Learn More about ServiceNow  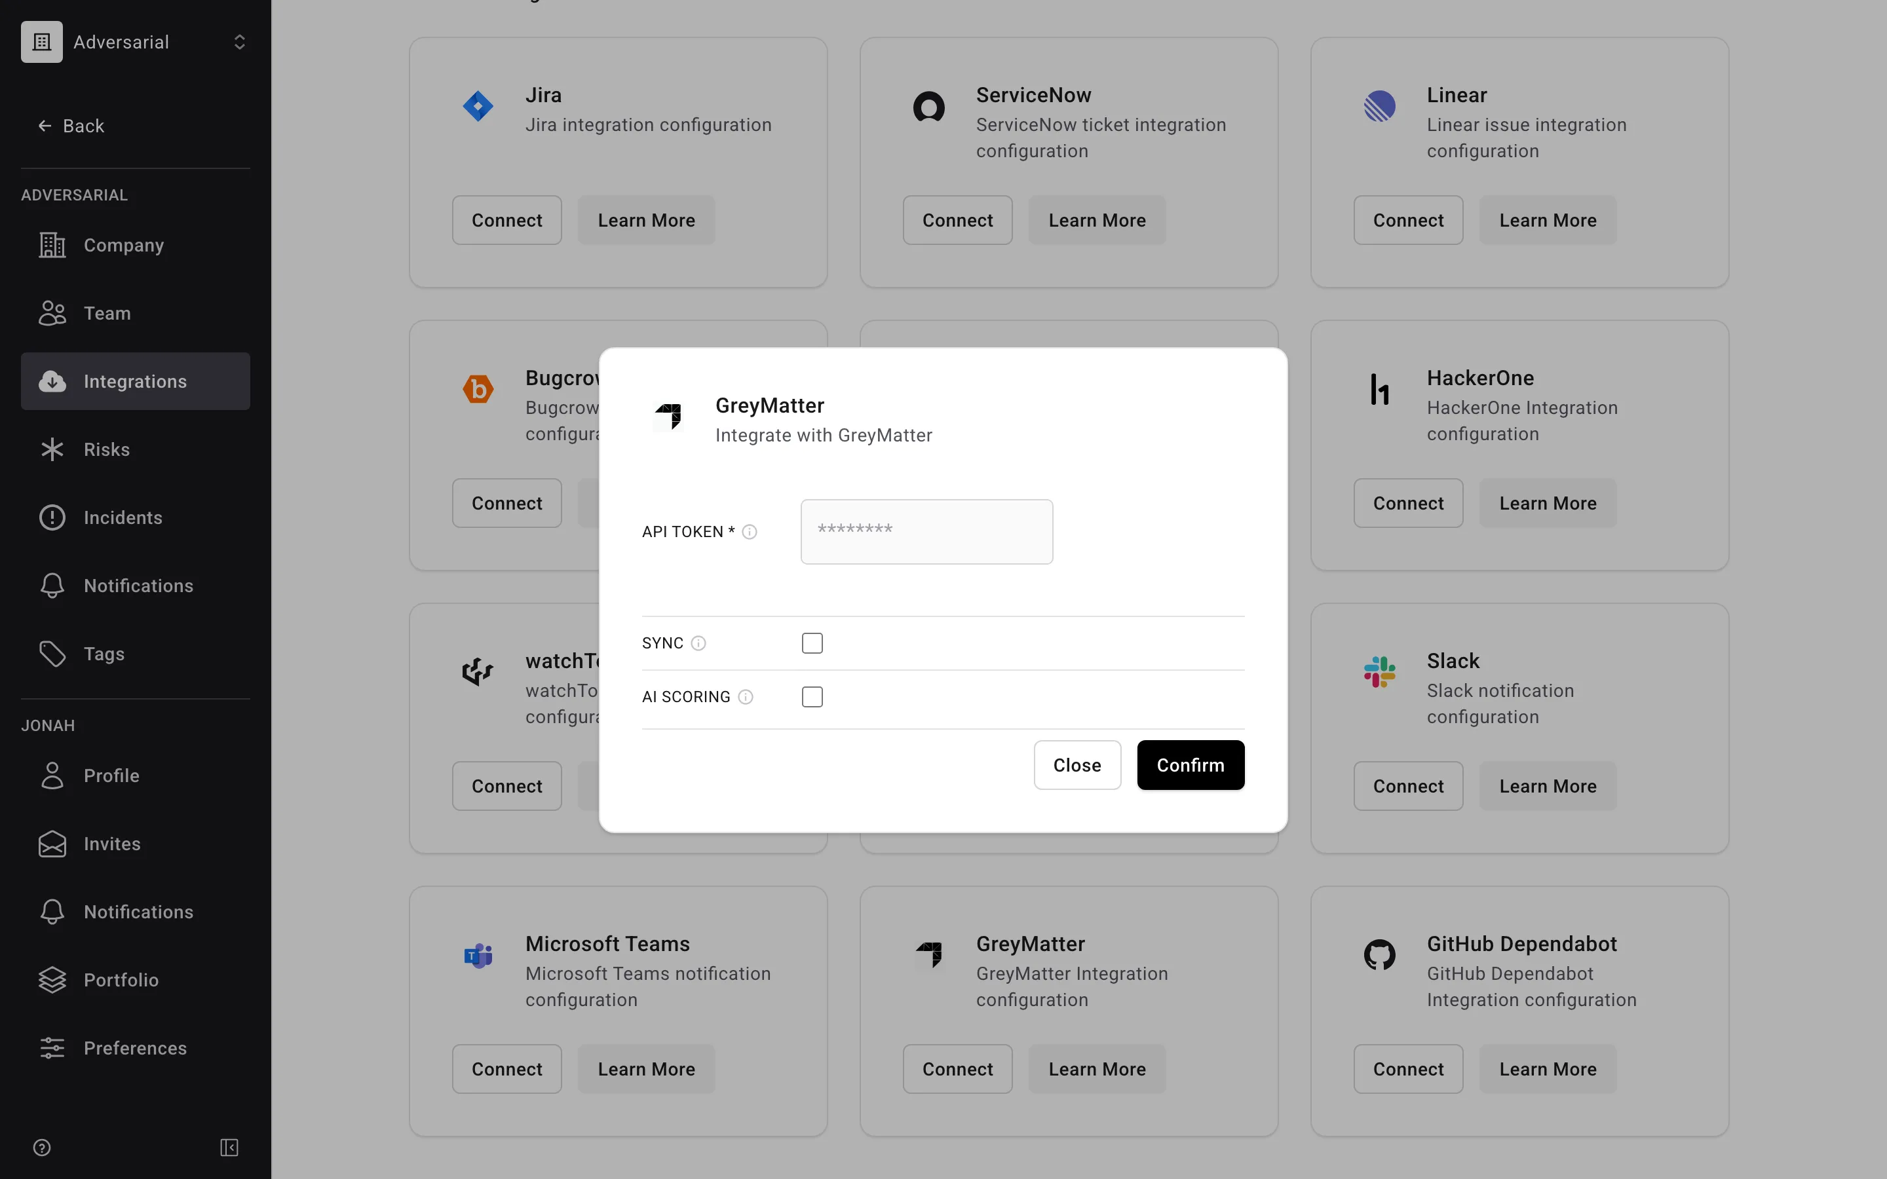[1097, 220]
